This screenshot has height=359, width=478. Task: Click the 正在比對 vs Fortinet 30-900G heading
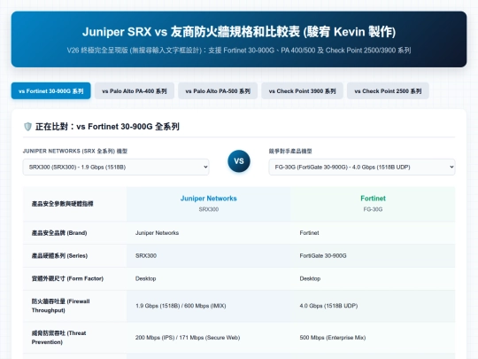tap(107, 127)
